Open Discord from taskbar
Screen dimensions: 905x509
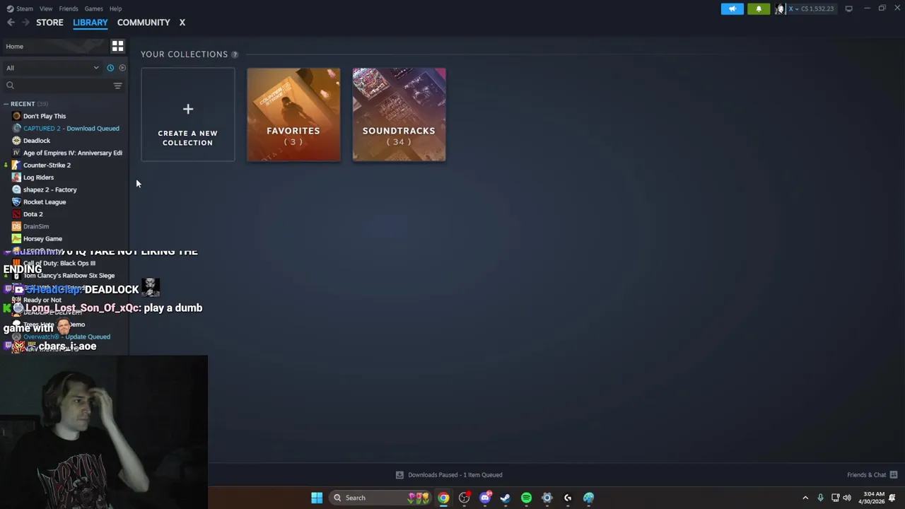click(x=485, y=498)
